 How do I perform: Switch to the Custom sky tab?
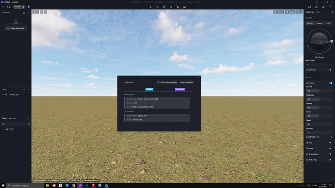tap(319, 23)
